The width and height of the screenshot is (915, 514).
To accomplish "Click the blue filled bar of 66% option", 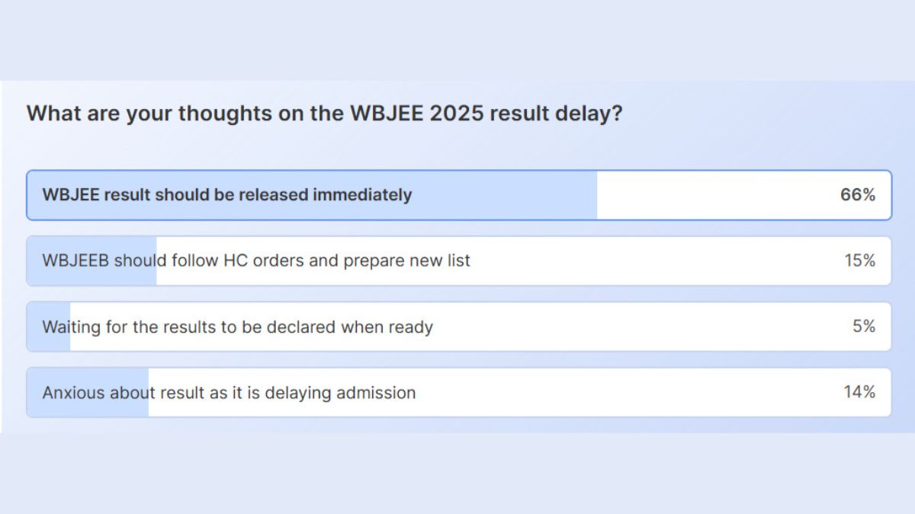I will click(x=503, y=195).
